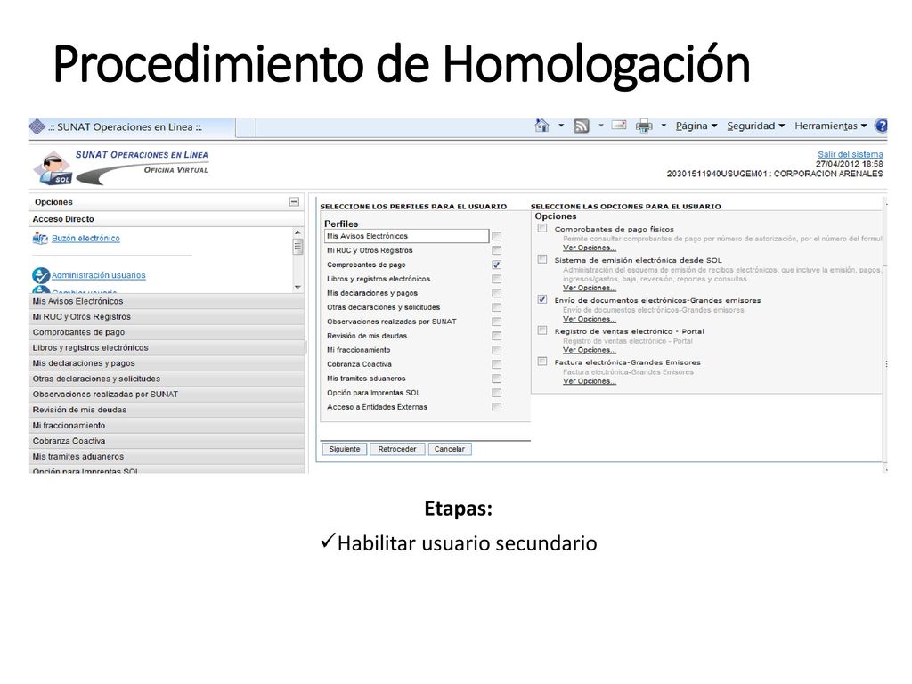Click the Acceso Directo scrollbar thumb
The width and height of the screenshot is (912, 684).
297,247
